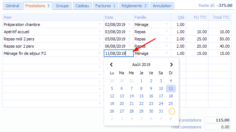Click the Reste dû value -375.00
The image size is (236, 132).
pos(224,5)
